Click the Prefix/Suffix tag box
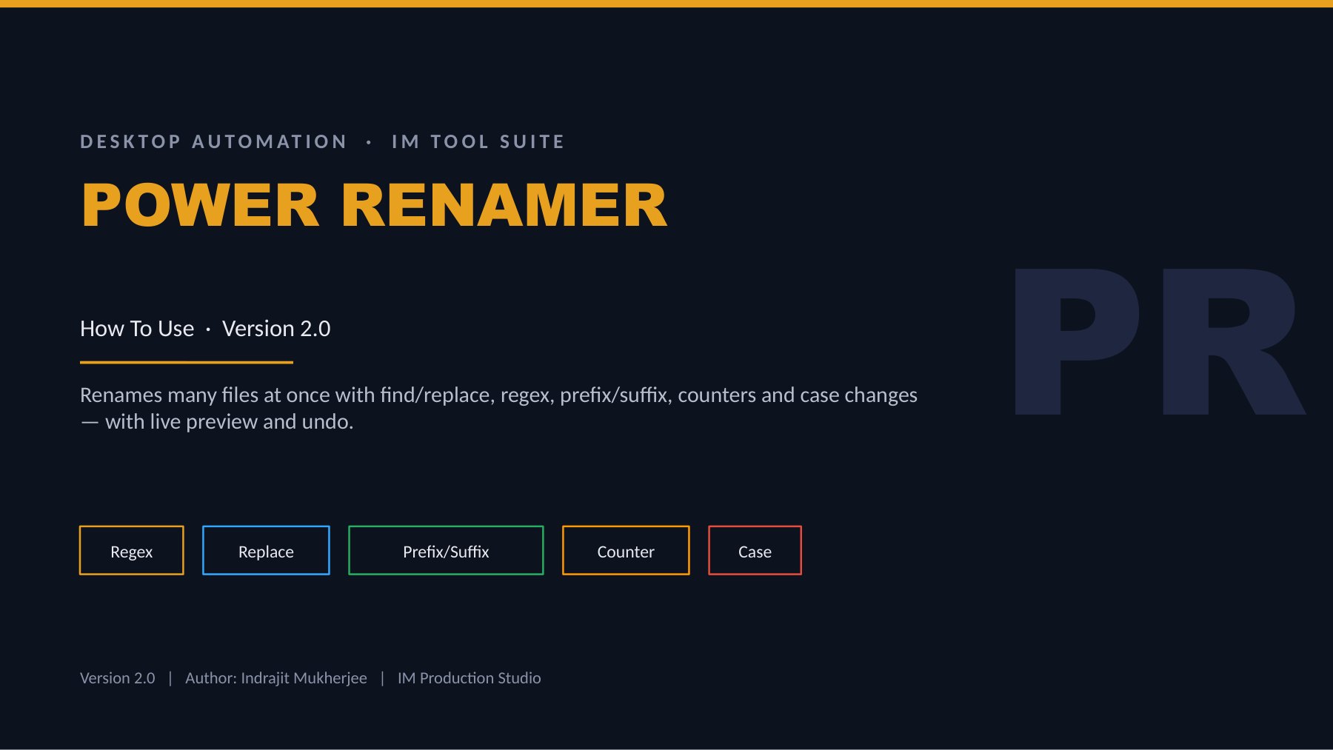The width and height of the screenshot is (1333, 750). (x=446, y=550)
